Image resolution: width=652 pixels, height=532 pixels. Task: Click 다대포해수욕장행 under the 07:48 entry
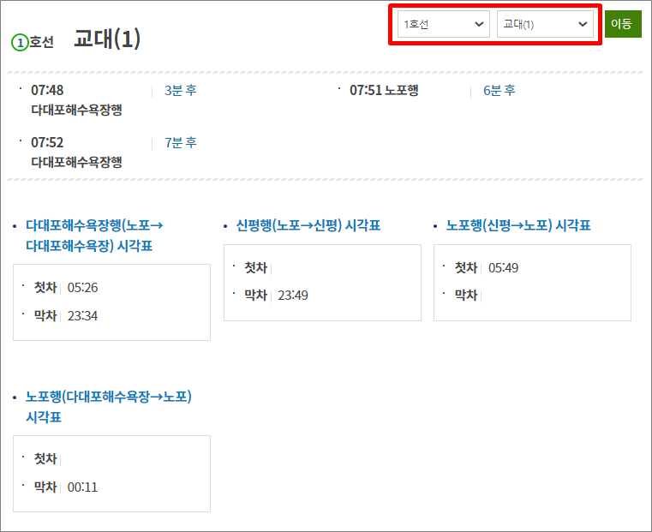click(x=76, y=111)
